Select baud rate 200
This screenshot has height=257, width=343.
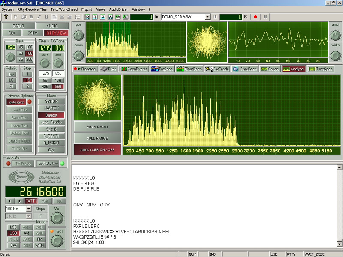point(29,60)
